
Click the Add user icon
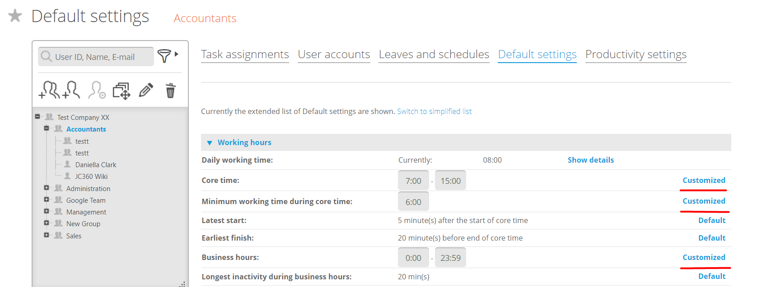(71, 90)
